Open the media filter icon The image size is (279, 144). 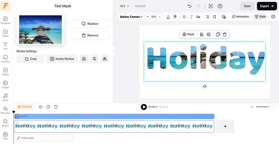coord(84,59)
